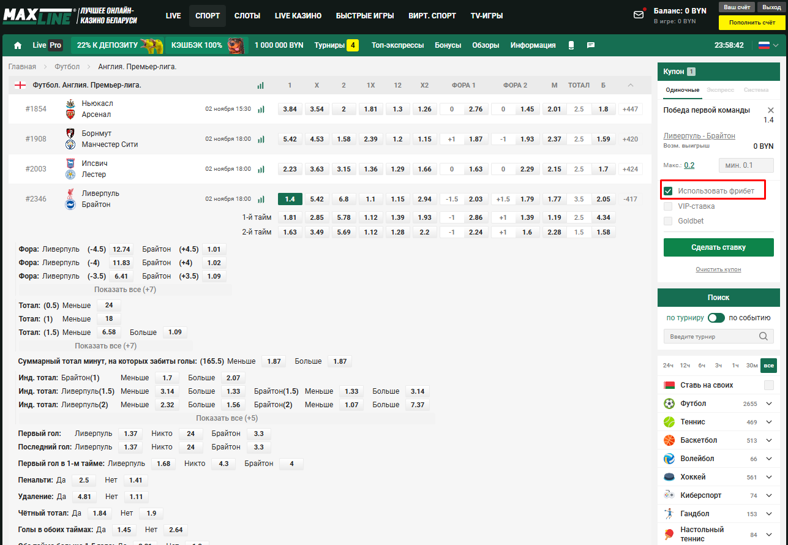Open statistics icon for Борнмут–Манчестер Сити match
This screenshot has width=788, height=545.
[261, 139]
